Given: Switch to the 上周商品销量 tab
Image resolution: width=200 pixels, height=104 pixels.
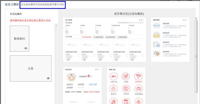Looking at the screenshot, I should point(98,37).
